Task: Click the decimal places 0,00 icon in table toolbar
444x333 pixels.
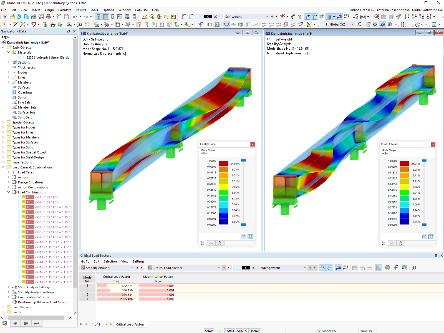Action: pos(405,268)
